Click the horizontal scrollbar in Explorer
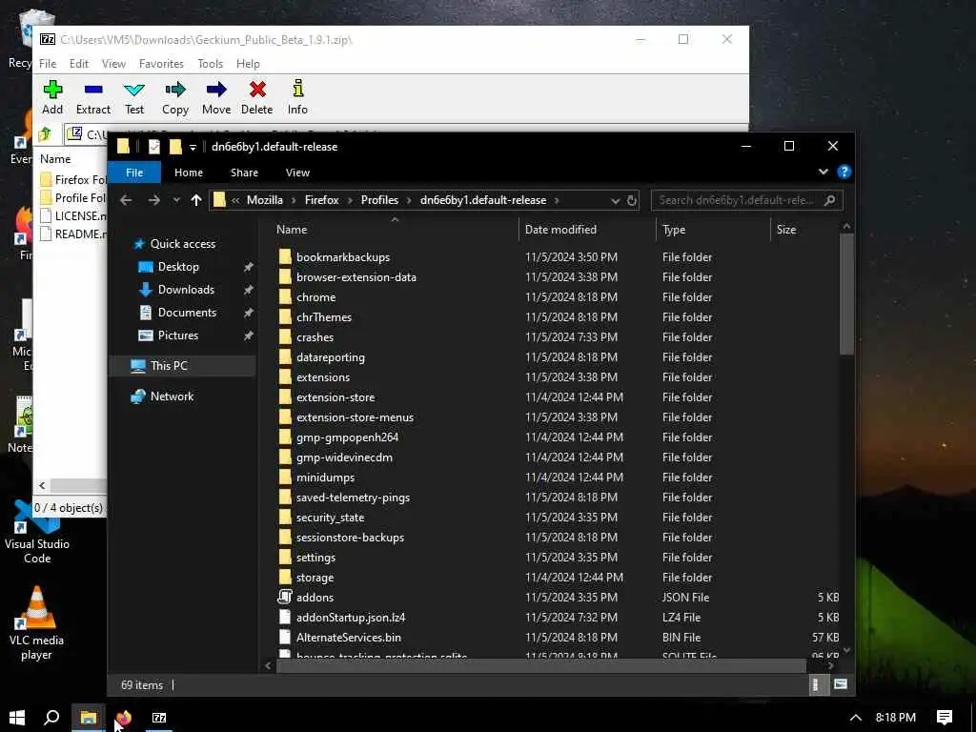This screenshot has height=732, width=976. (541, 665)
